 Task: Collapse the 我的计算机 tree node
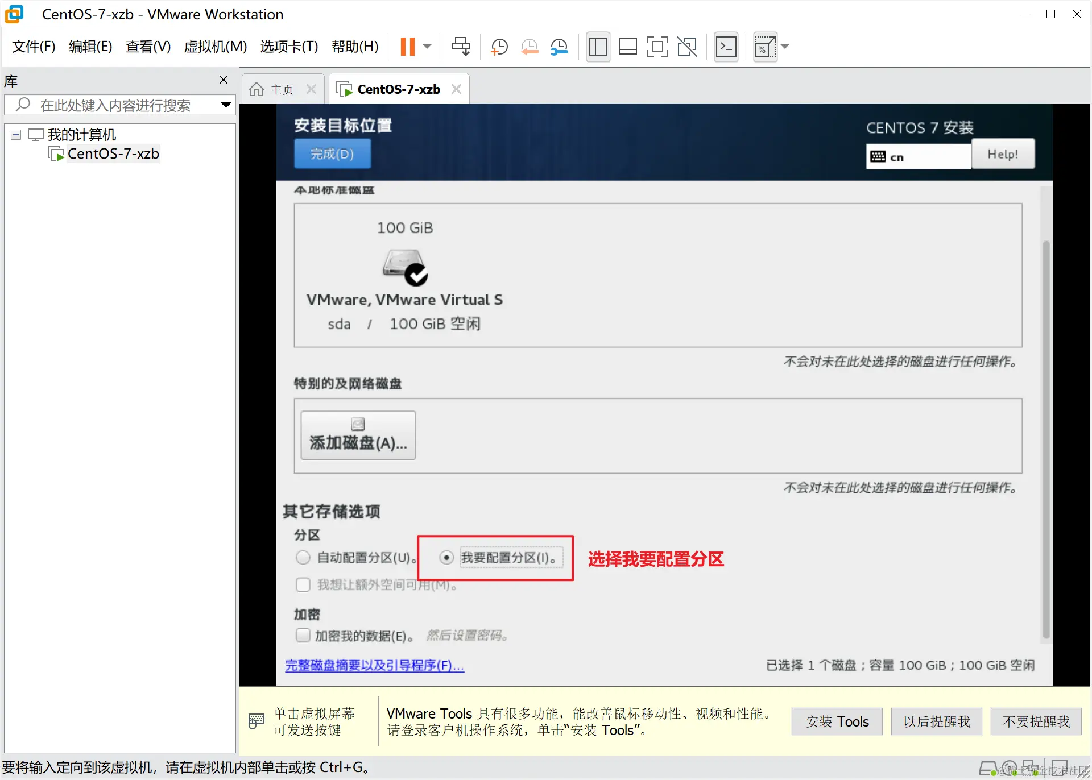[16, 135]
